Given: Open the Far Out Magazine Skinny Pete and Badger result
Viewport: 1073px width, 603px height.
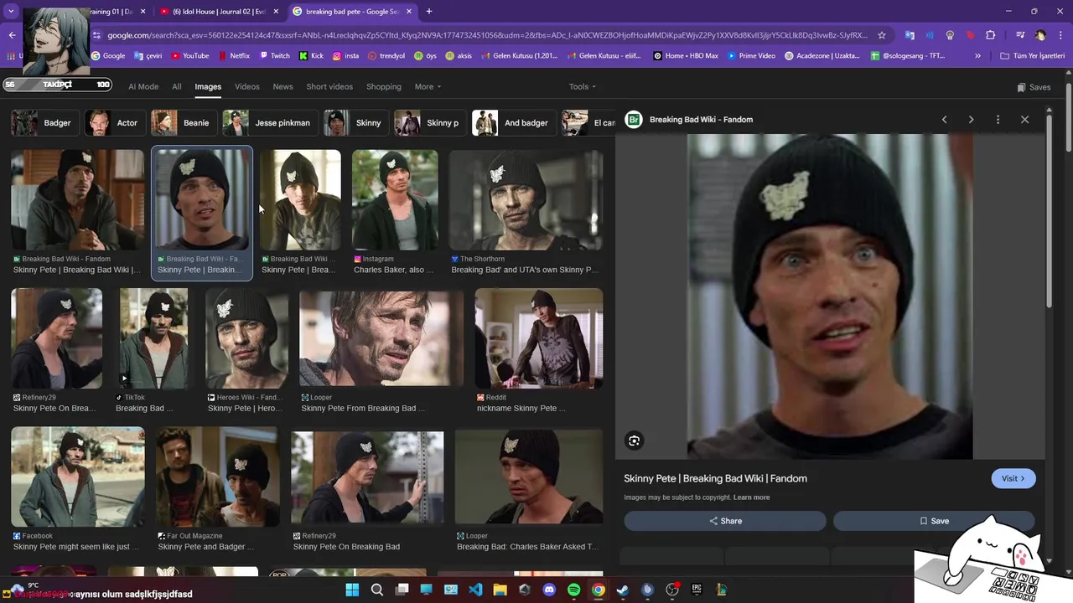Looking at the screenshot, I should pos(217,490).
